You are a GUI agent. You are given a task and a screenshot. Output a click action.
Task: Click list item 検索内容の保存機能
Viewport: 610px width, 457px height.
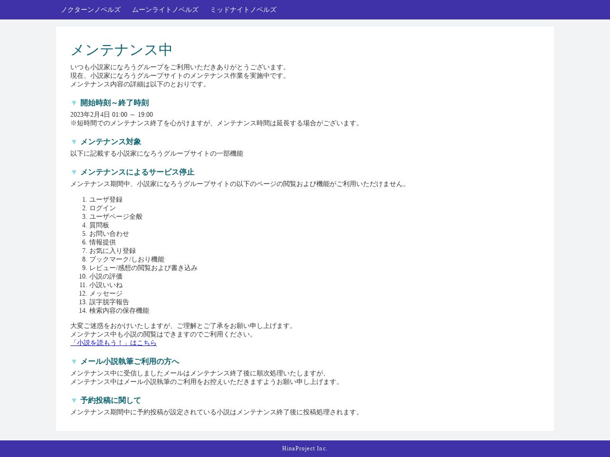pyautogui.click(x=119, y=311)
